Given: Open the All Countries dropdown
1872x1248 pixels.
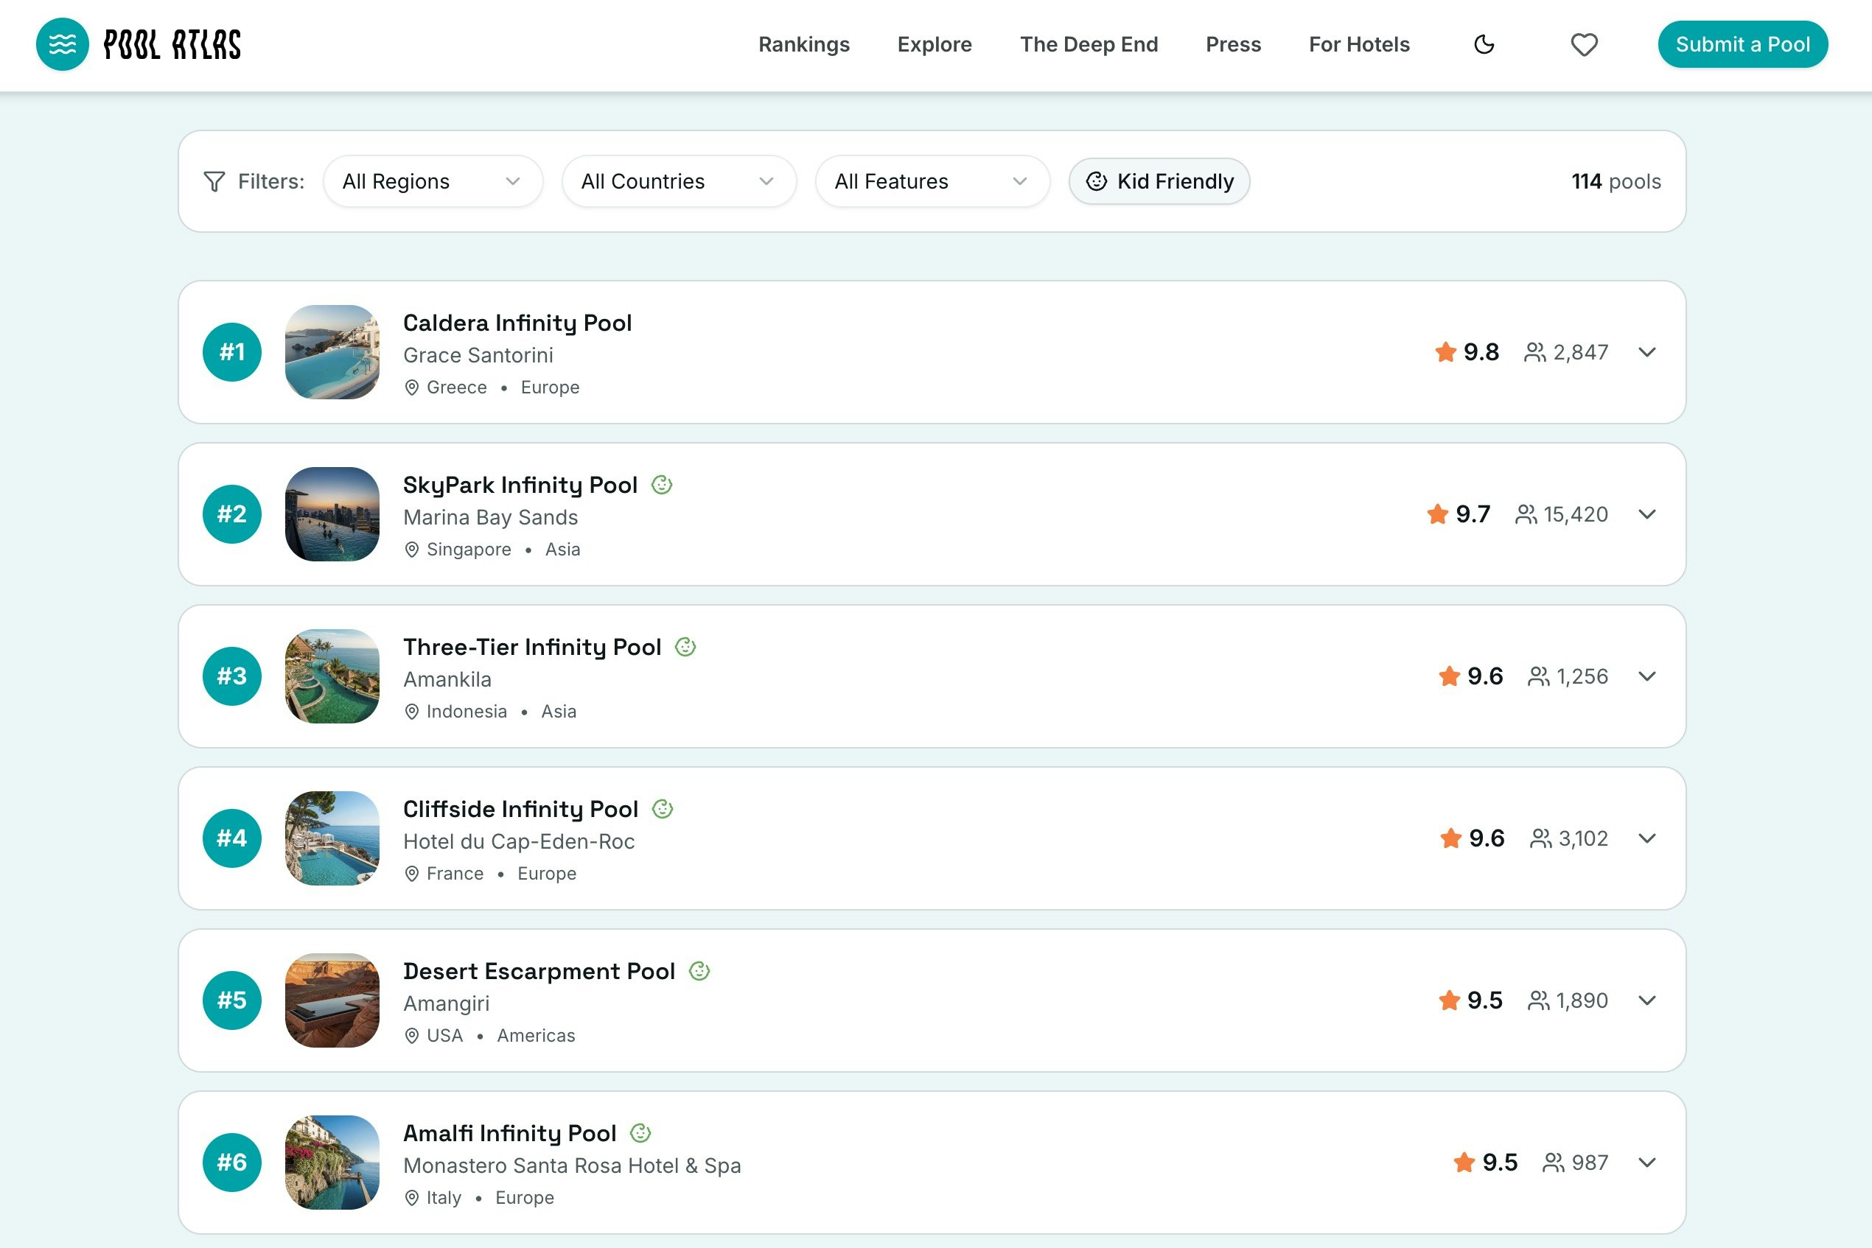Looking at the screenshot, I should (678, 181).
